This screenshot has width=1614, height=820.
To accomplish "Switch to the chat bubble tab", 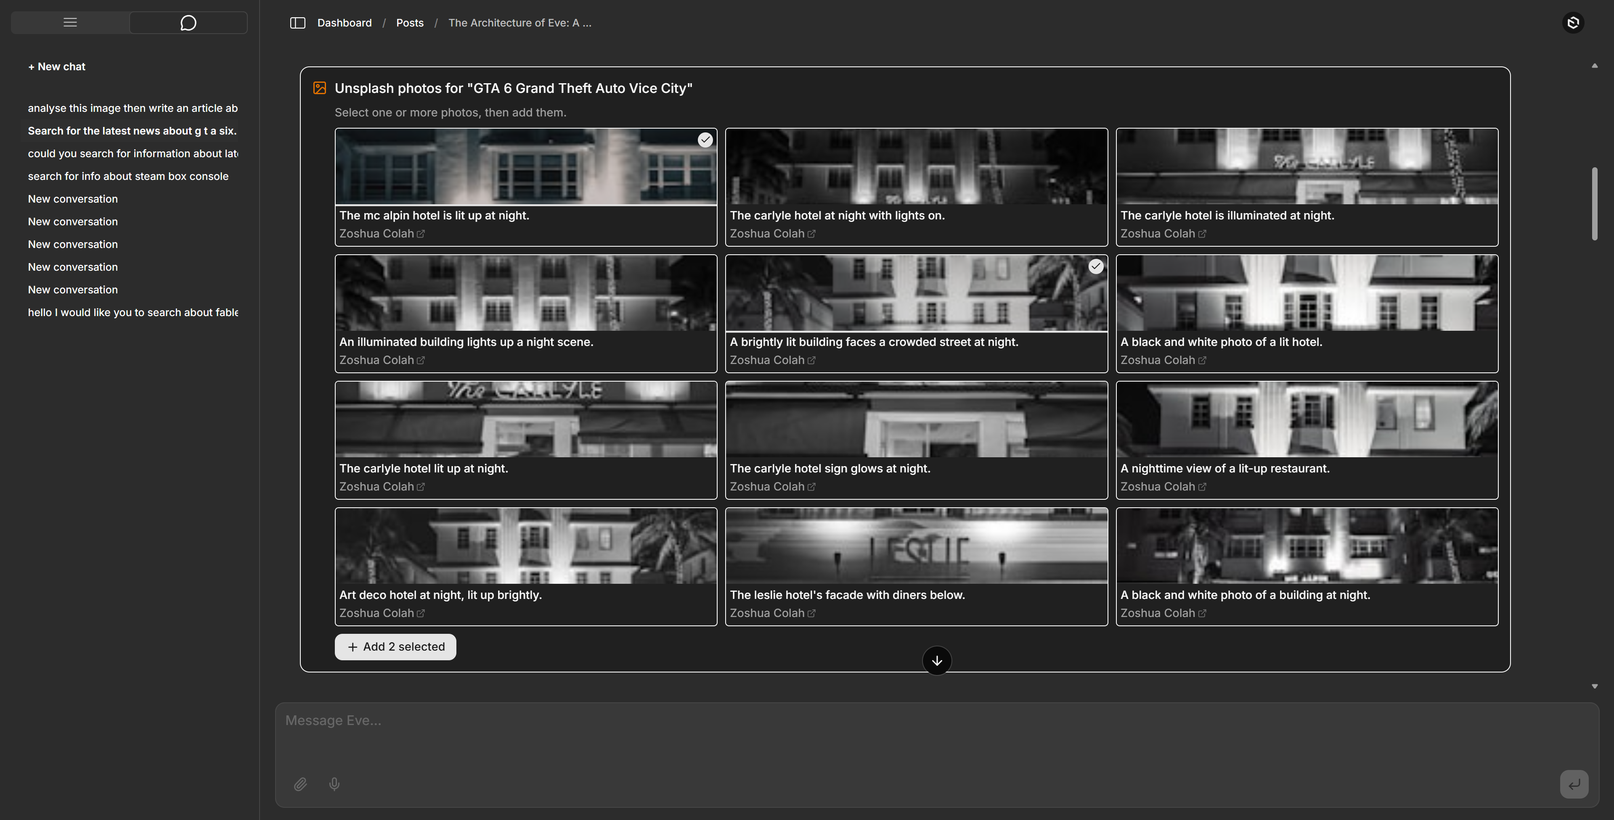I will pyautogui.click(x=188, y=23).
